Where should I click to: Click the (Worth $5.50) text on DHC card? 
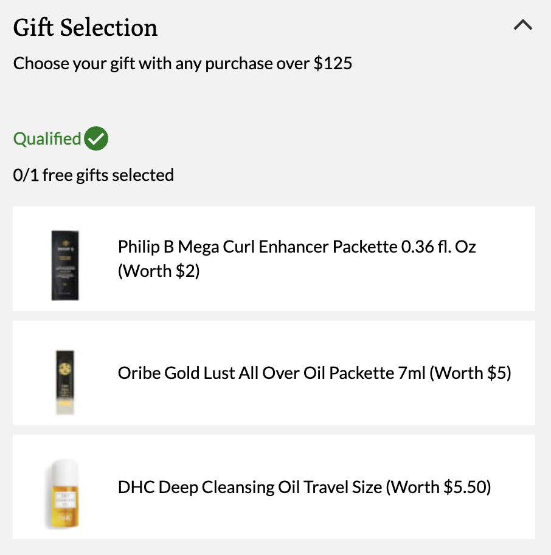pos(438,487)
